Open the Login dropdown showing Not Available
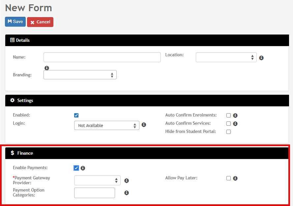 pyautogui.click(x=107, y=125)
